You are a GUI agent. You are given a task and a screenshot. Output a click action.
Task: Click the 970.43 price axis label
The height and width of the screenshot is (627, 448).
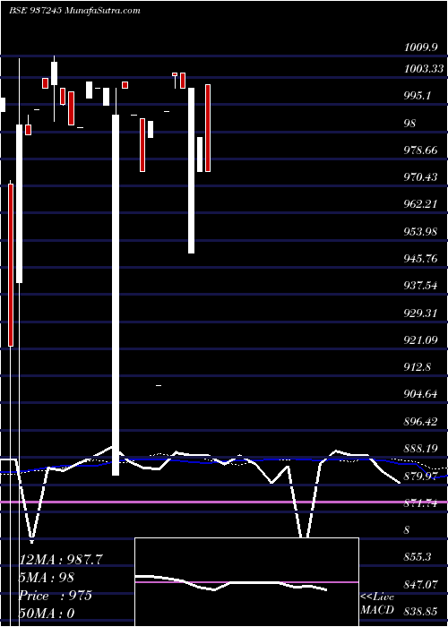pyautogui.click(x=421, y=177)
